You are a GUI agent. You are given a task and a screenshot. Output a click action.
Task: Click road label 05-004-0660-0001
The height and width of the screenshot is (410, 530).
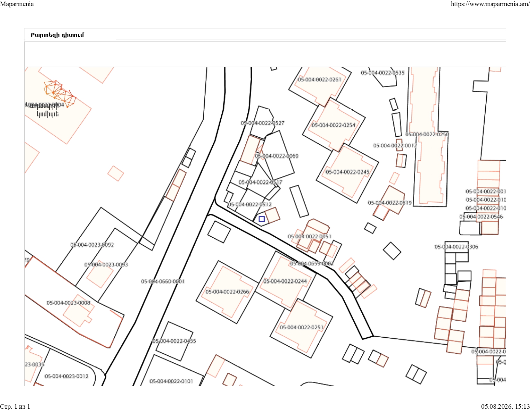click(x=163, y=281)
